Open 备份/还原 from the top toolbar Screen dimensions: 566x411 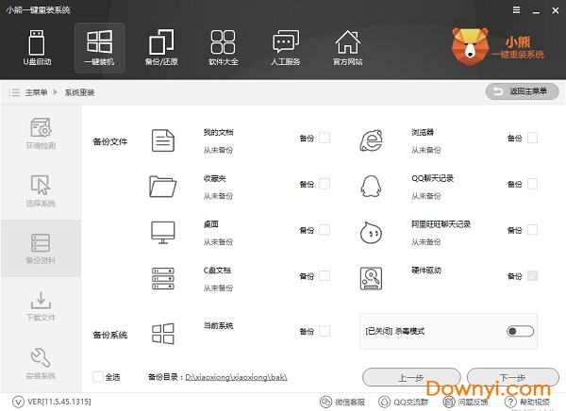click(x=161, y=48)
